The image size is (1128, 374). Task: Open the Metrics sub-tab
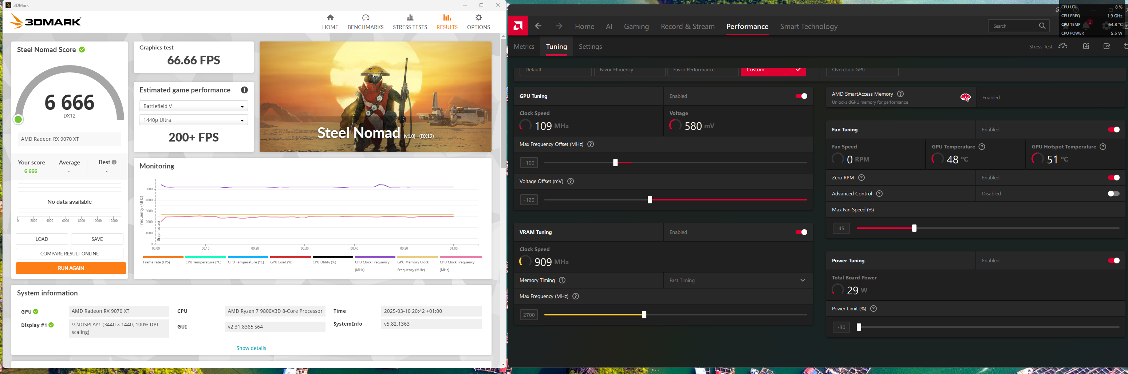tap(524, 47)
